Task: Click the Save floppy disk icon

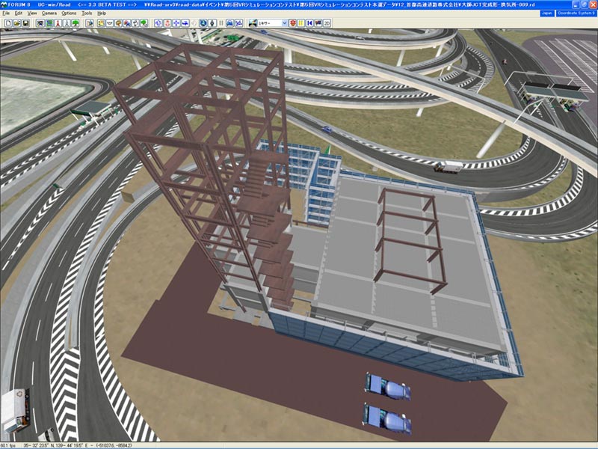Action: pyautogui.click(x=25, y=23)
